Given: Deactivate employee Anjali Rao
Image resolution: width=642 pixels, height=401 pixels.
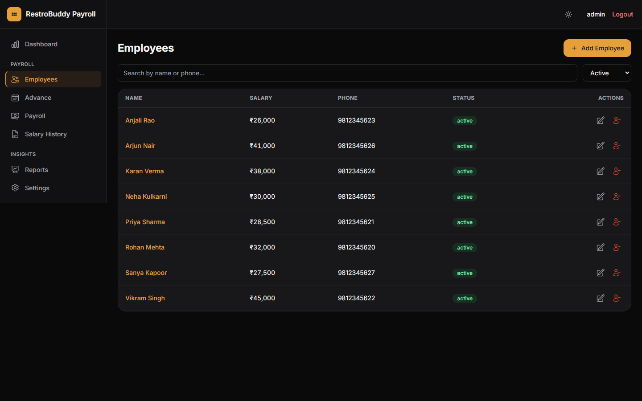Looking at the screenshot, I should point(617,120).
